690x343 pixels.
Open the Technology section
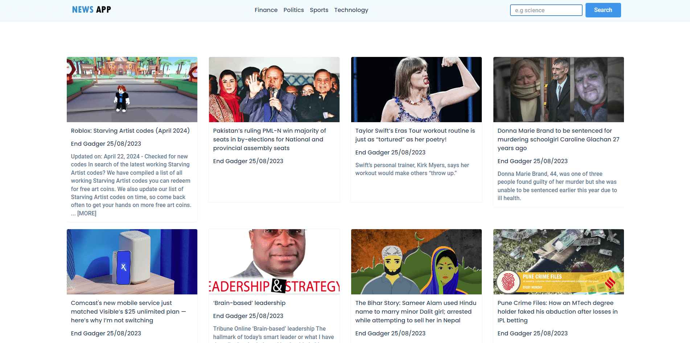(x=351, y=10)
